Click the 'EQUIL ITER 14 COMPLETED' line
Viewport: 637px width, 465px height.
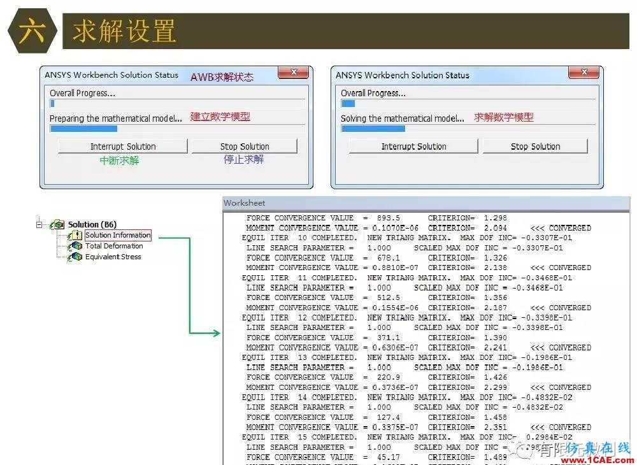coord(406,397)
